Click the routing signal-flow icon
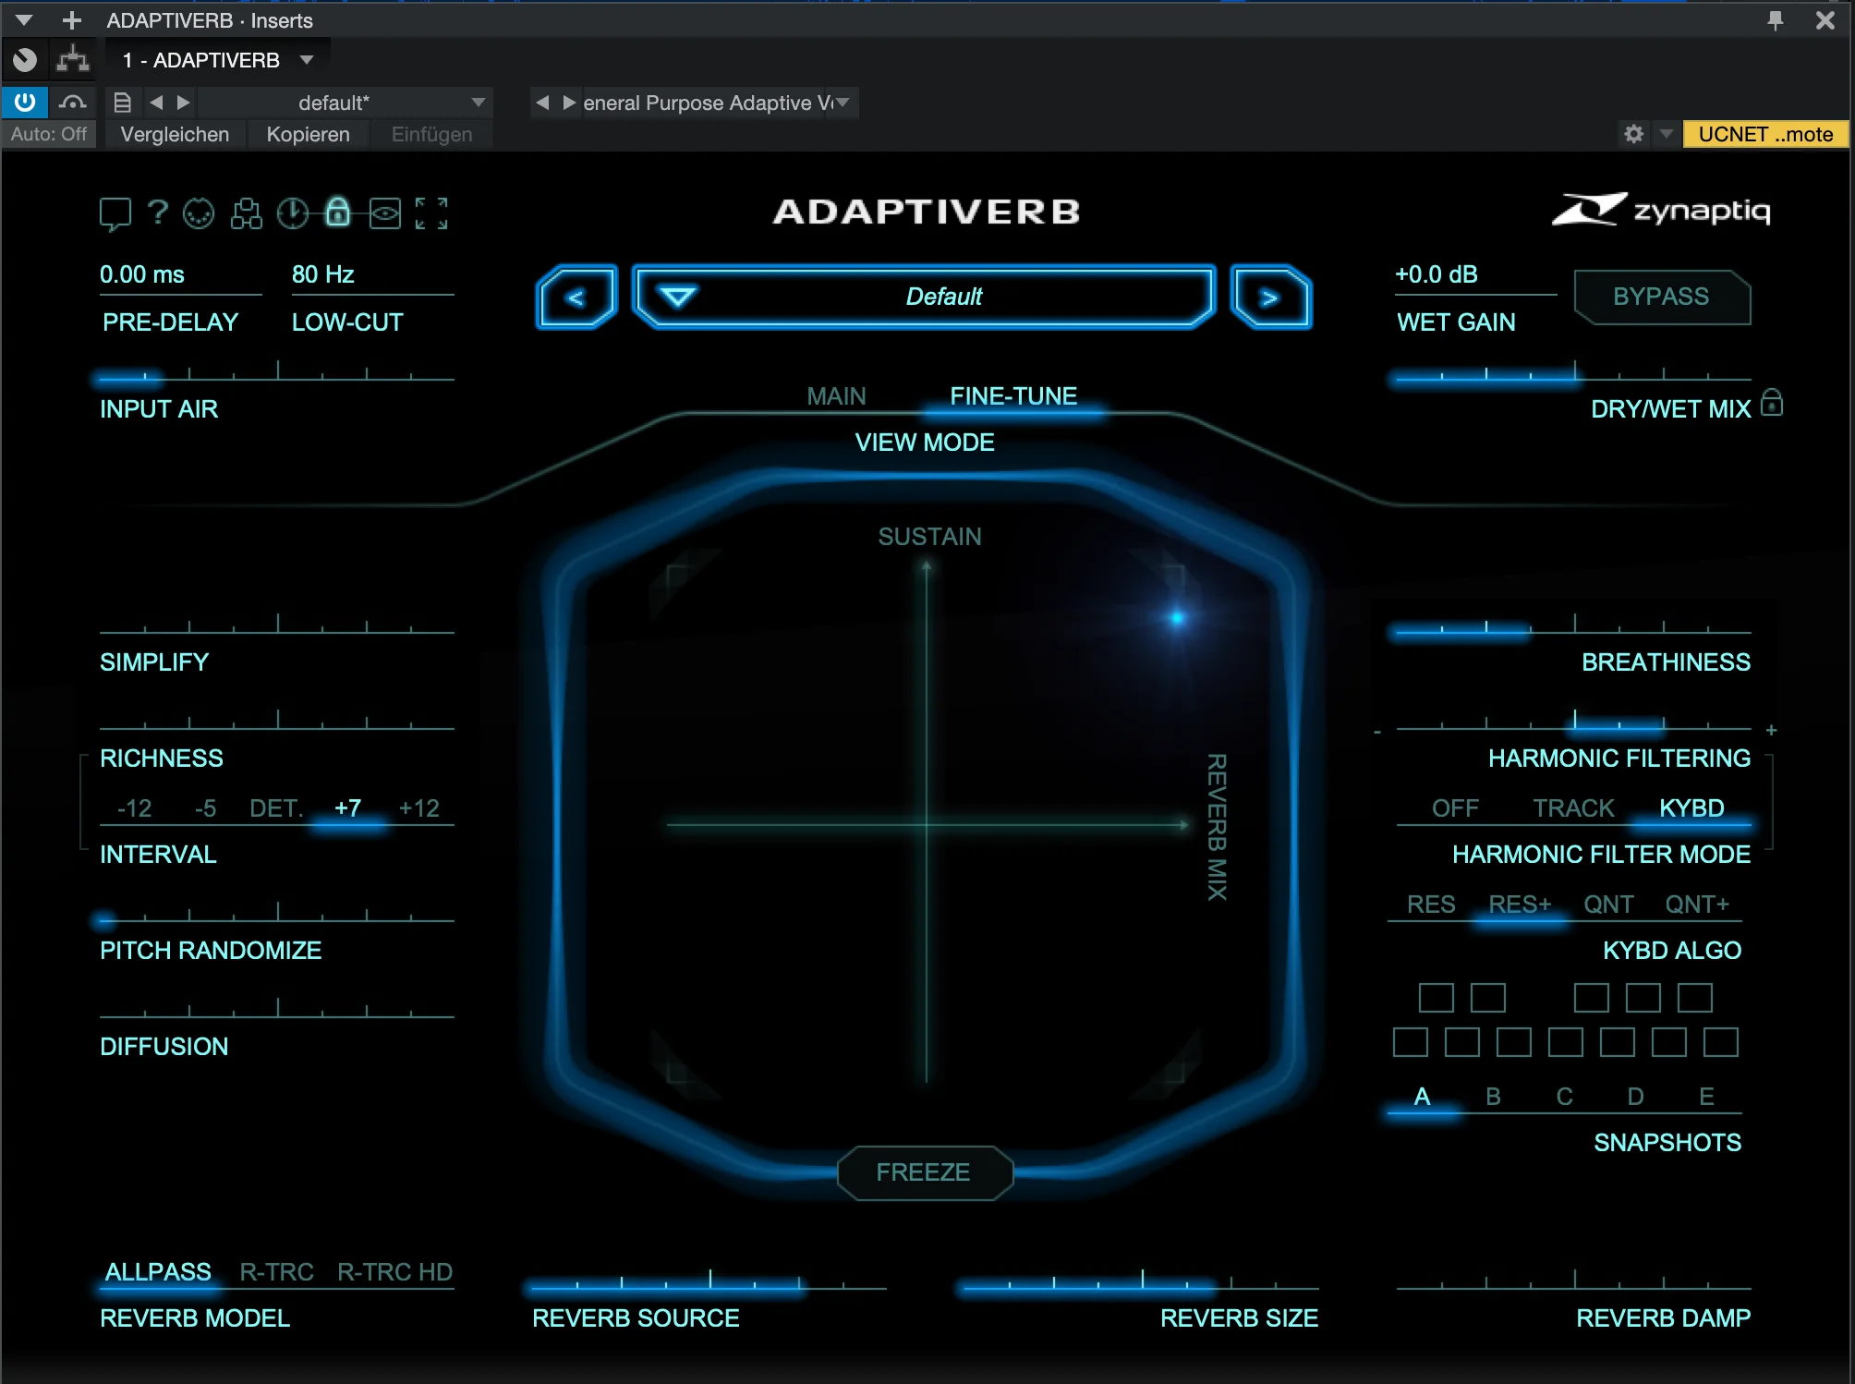 (x=72, y=60)
